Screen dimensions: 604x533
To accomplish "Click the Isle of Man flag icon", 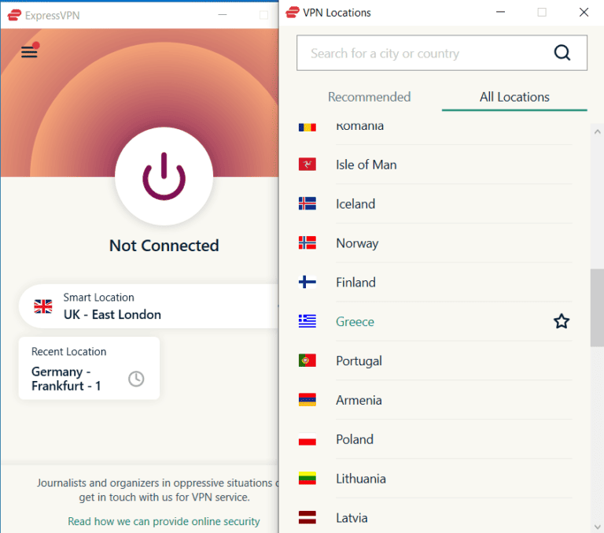I will (308, 165).
